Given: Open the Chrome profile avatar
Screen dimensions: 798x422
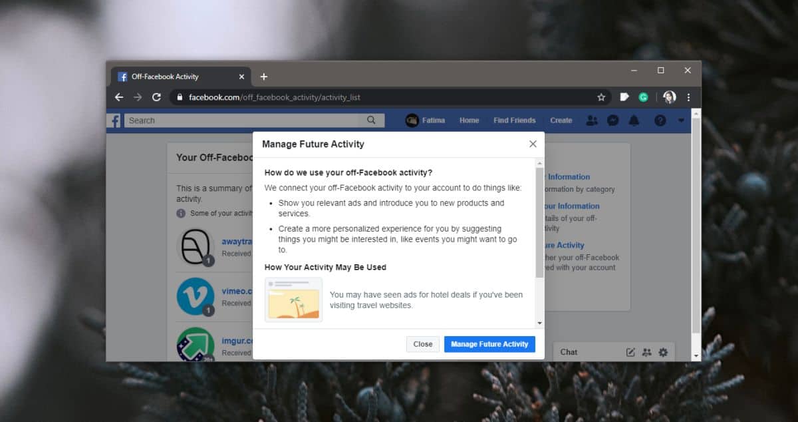Looking at the screenshot, I should coord(669,97).
